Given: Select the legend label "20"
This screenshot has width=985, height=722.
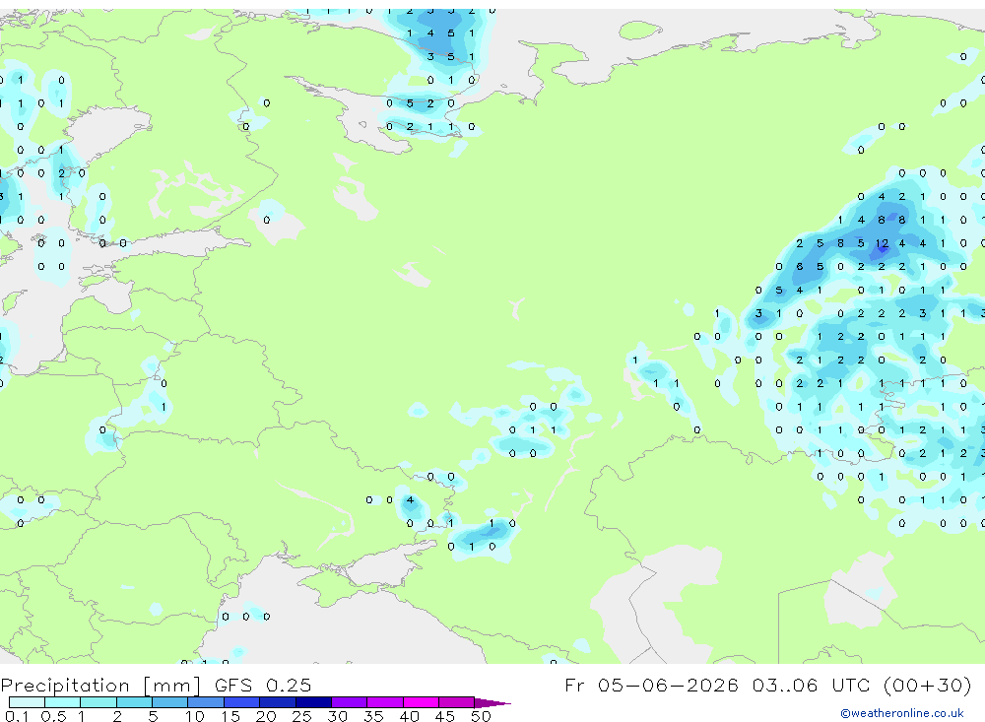Looking at the screenshot, I should click(x=266, y=716).
